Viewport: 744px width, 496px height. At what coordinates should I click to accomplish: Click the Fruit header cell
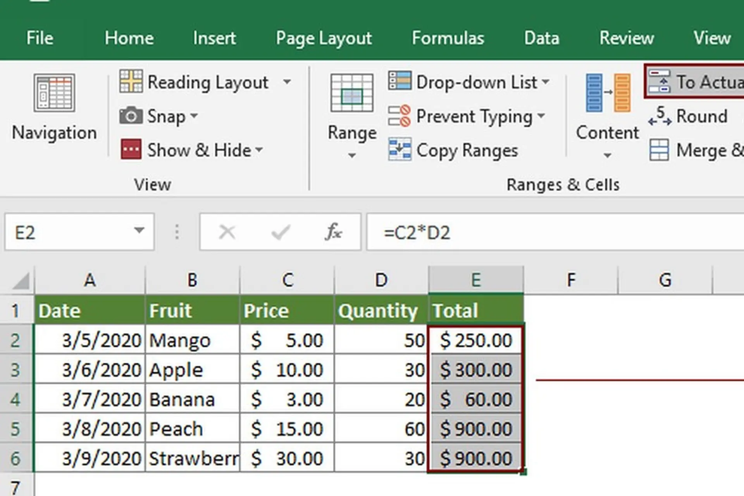193,310
